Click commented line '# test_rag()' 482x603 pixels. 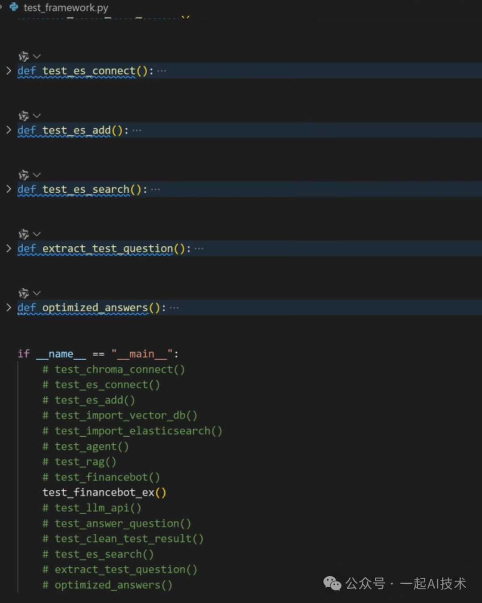coord(79,462)
